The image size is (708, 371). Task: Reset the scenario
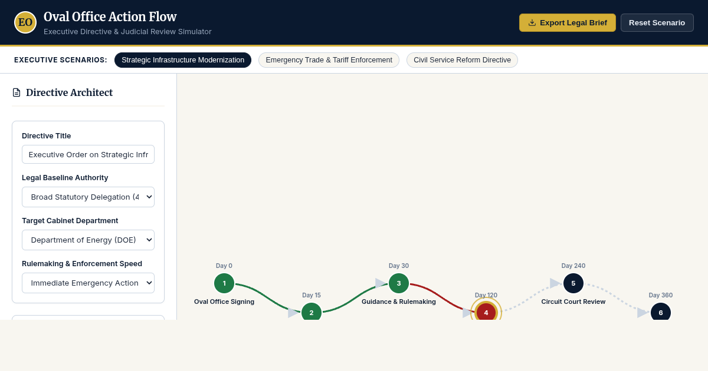pos(657,22)
